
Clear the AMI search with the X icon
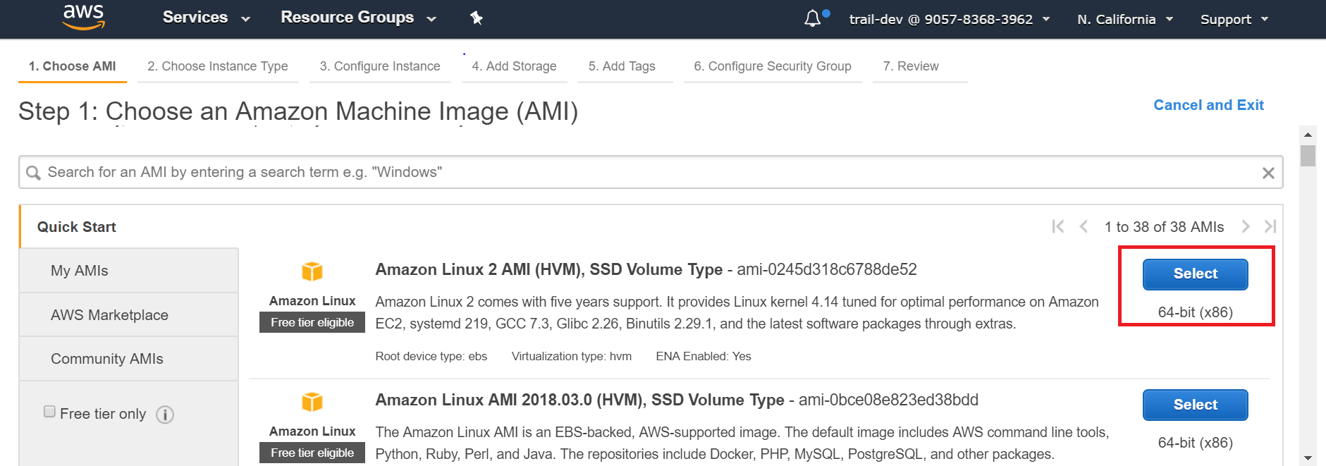point(1267,173)
